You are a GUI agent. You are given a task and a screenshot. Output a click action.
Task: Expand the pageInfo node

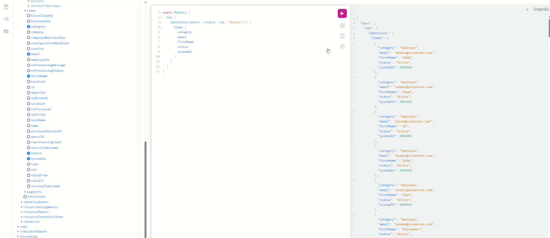pyautogui.click(x=25, y=192)
